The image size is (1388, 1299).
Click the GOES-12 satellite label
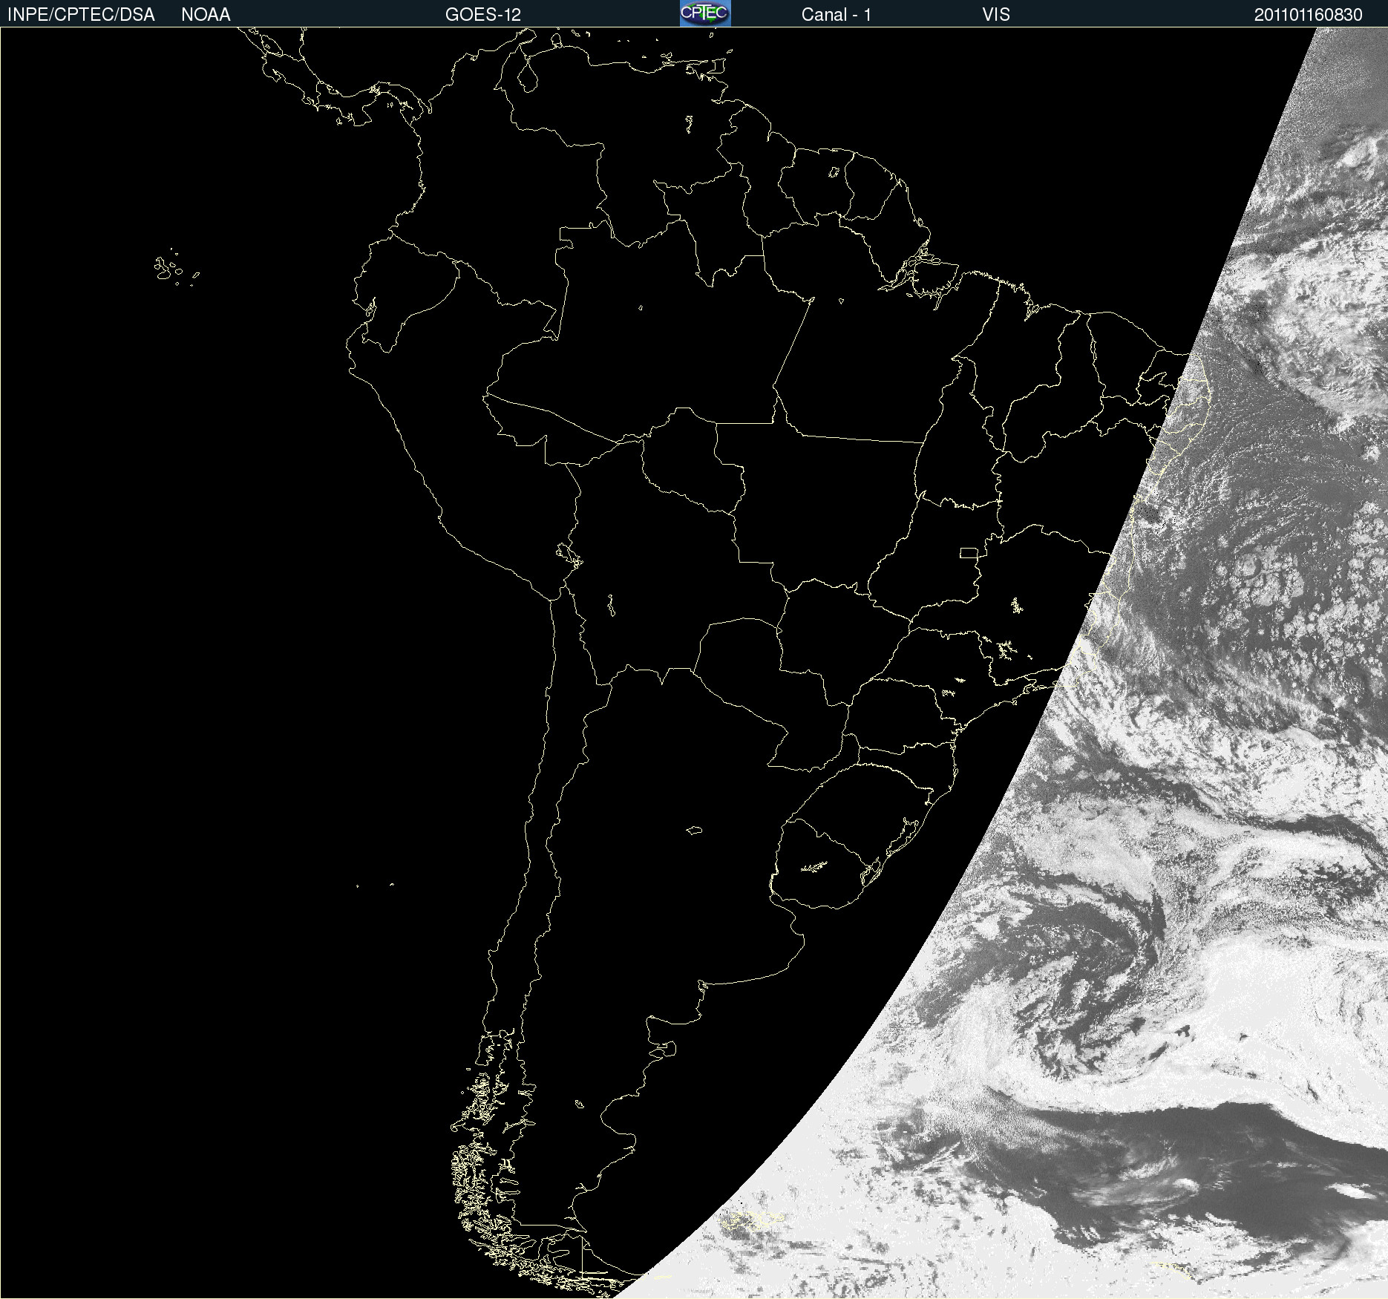point(483,15)
